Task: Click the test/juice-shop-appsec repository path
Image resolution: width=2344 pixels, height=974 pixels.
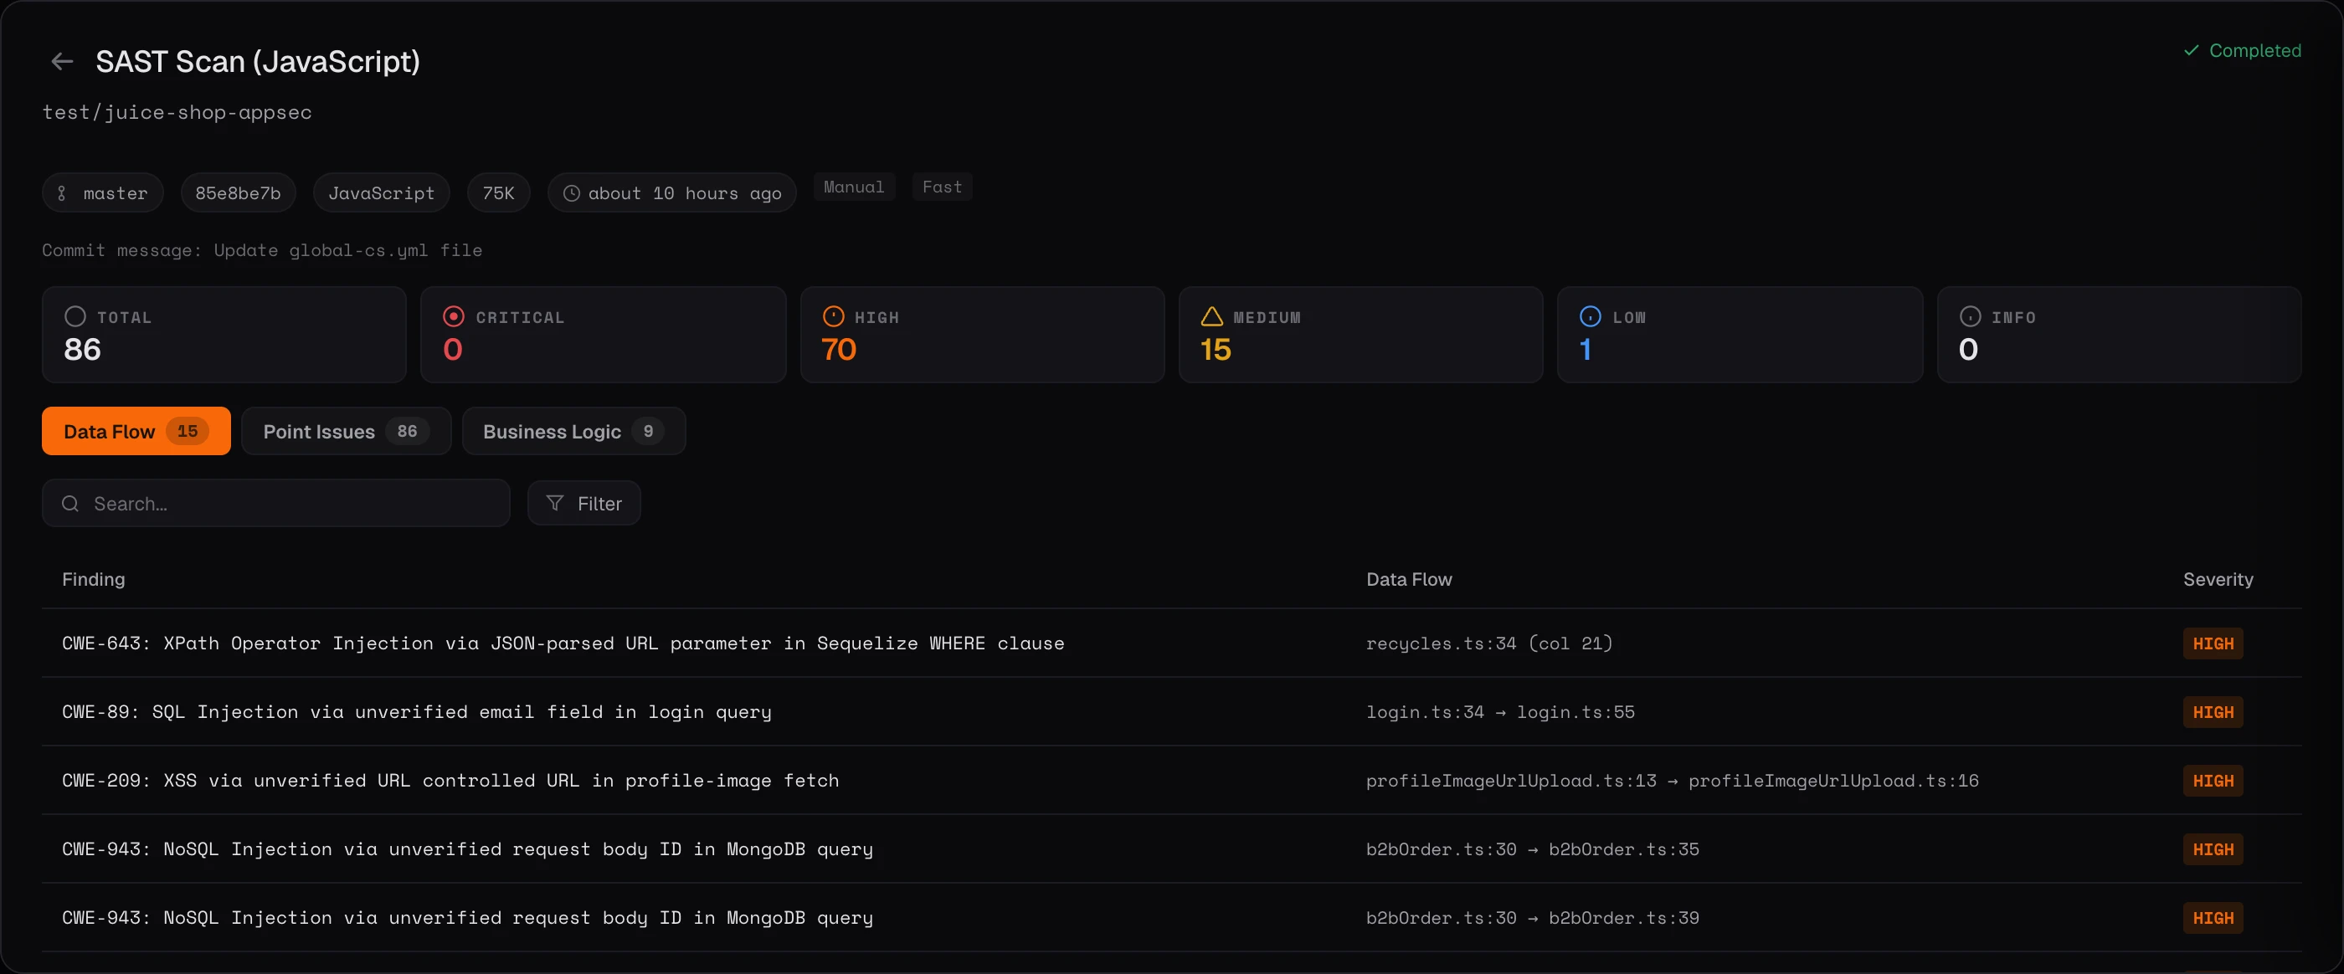Action: tap(177, 112)
